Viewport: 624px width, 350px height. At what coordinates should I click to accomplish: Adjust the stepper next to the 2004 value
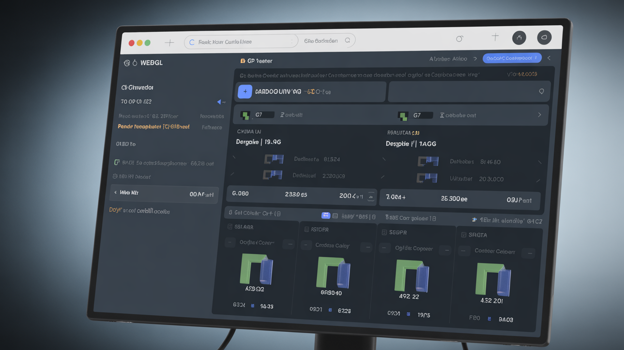click(x=371, y=196)
